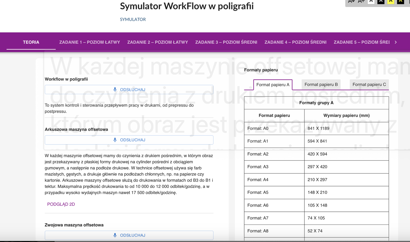Select white background black text contrast
This screenshot has height=242, width=410.
click(x=371, y=2)
